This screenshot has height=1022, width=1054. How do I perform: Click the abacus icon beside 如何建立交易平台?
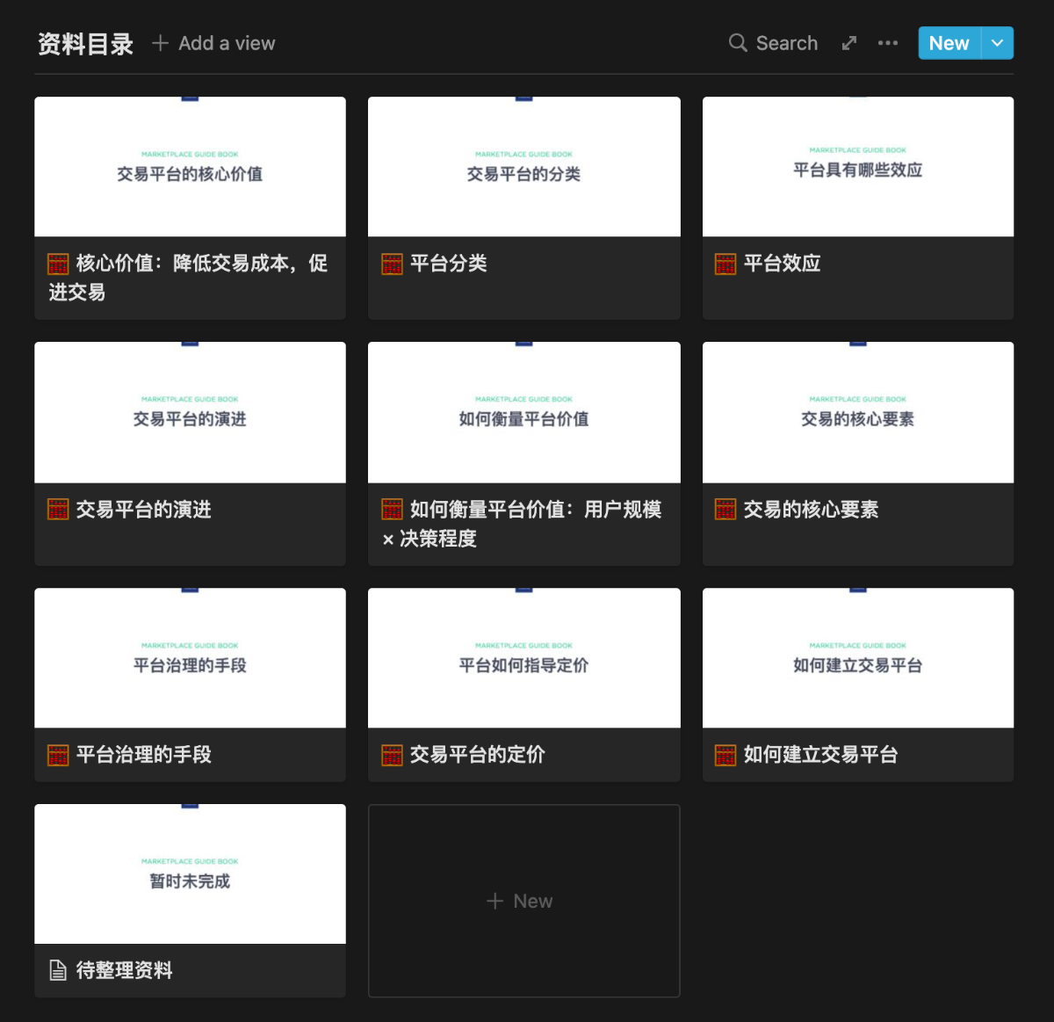726,755
